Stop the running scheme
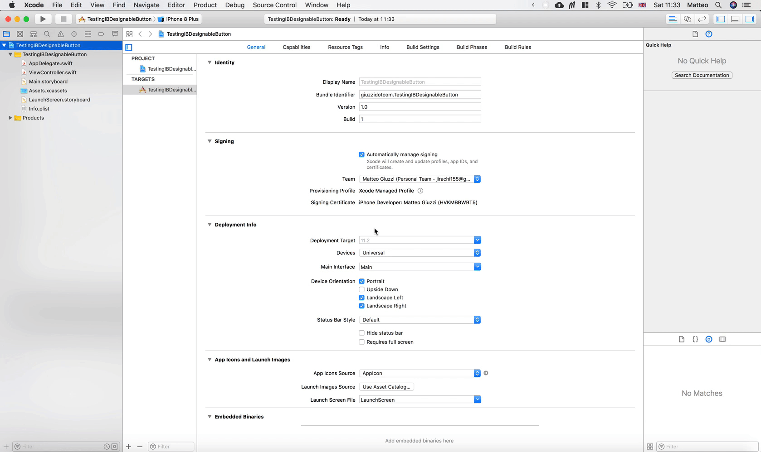This screenshot has height=452, width=761. tap(63, 19)
